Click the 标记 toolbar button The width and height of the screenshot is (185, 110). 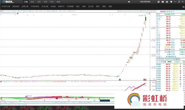[x=145, y=11]
